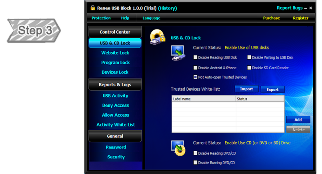This screenshot has height=174, width=322.
Task: Click 'Enable Use CD (or DVD or BD) Drive' text
Action: pos(258,143)
